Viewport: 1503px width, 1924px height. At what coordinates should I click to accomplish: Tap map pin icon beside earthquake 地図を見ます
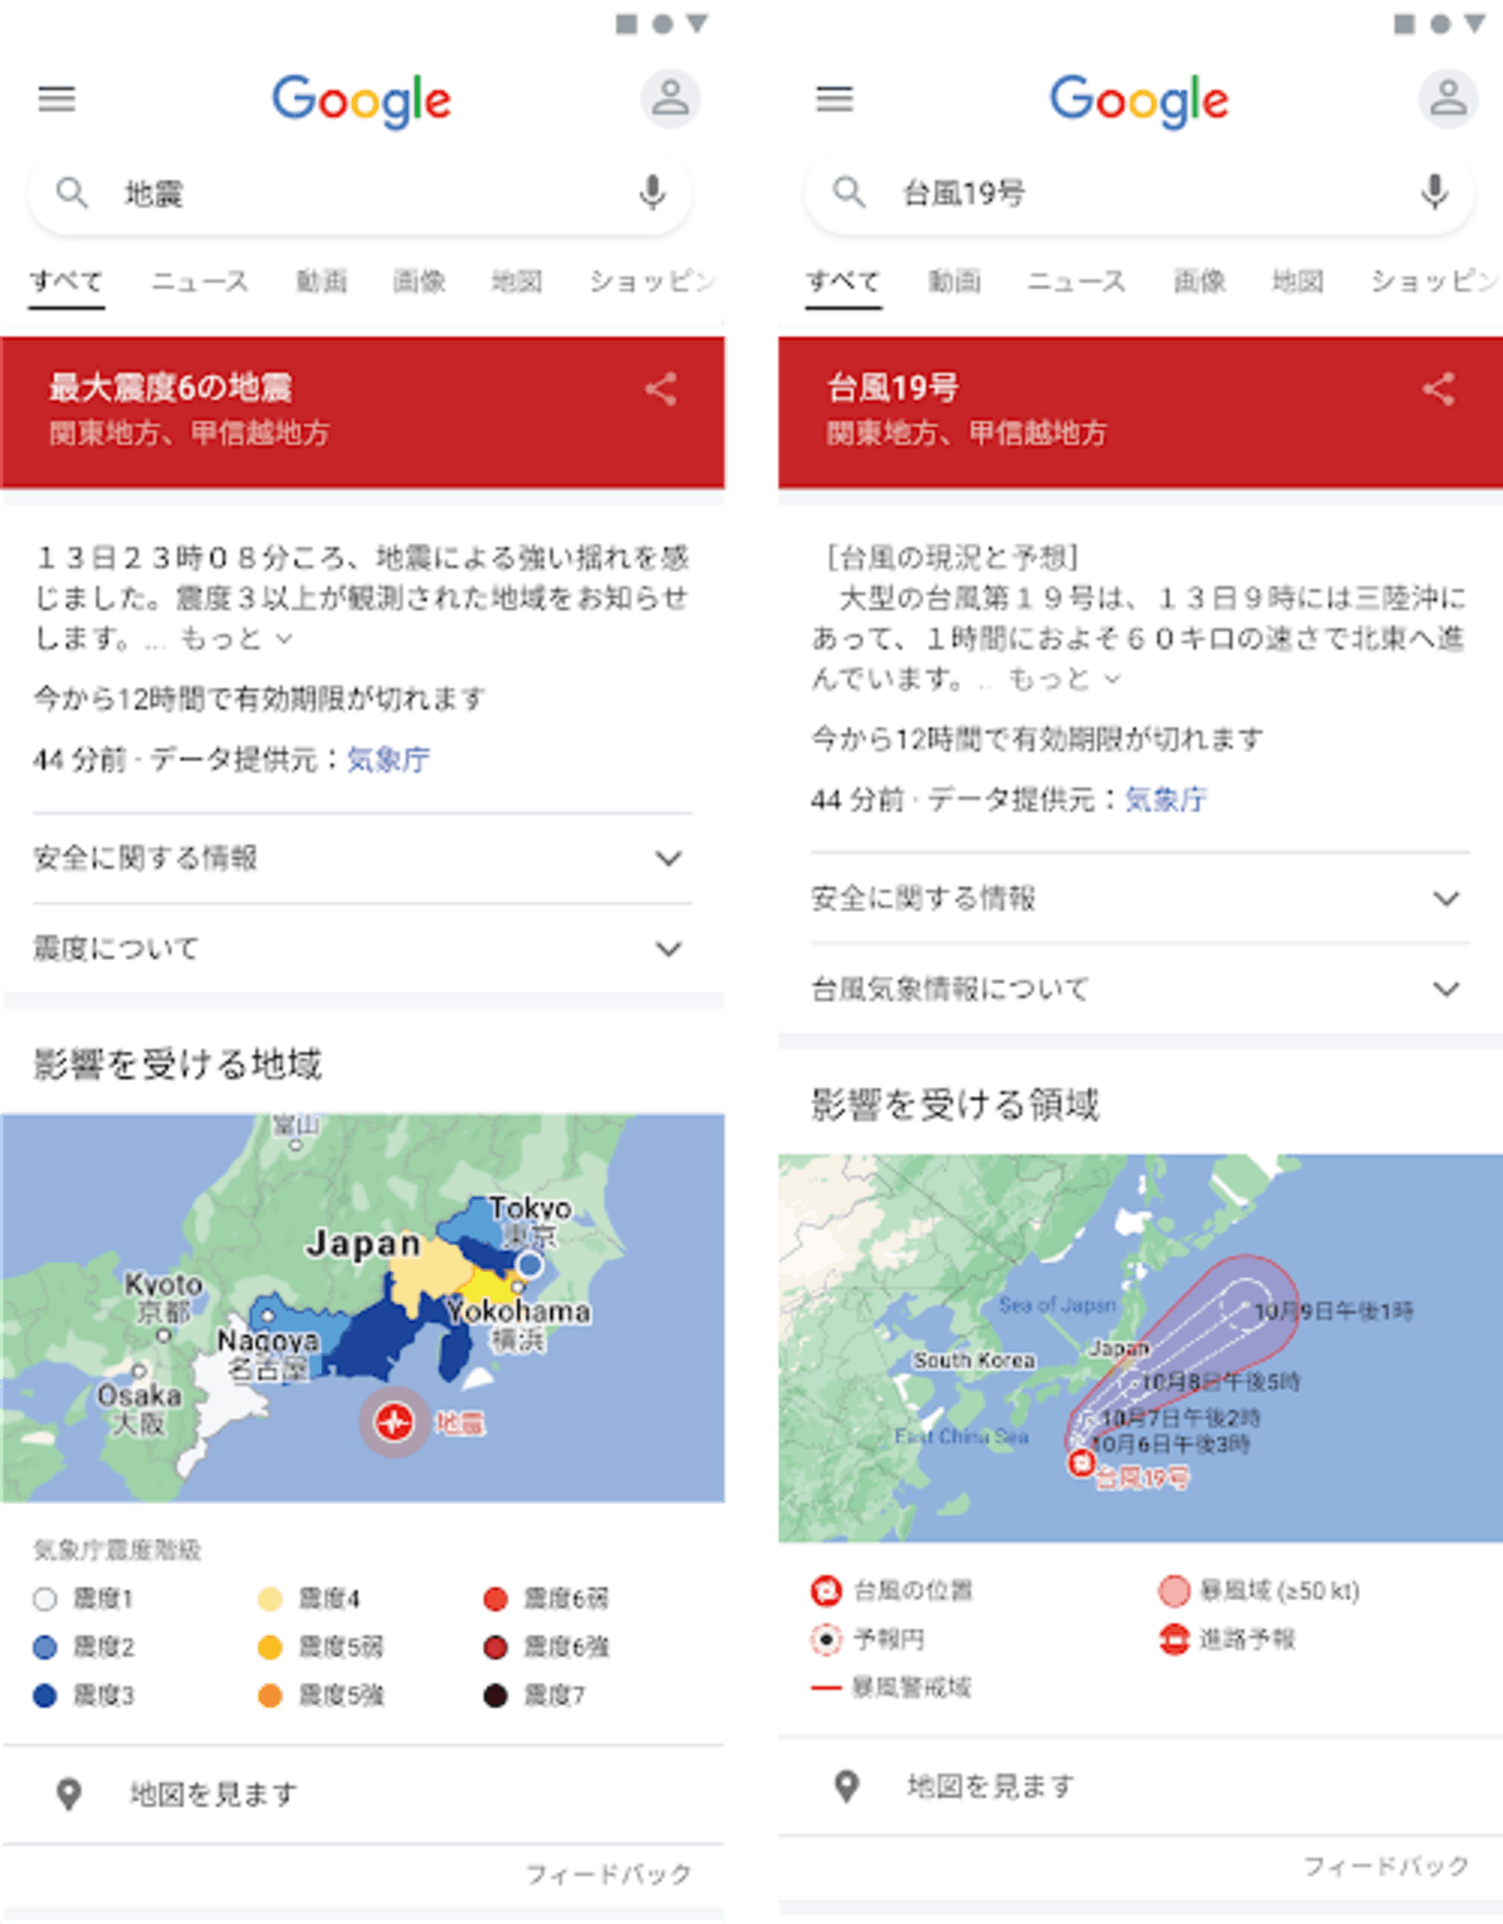[69, 1794]
